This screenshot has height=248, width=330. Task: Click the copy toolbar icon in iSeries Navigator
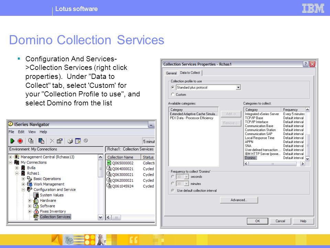click(42, 141)
